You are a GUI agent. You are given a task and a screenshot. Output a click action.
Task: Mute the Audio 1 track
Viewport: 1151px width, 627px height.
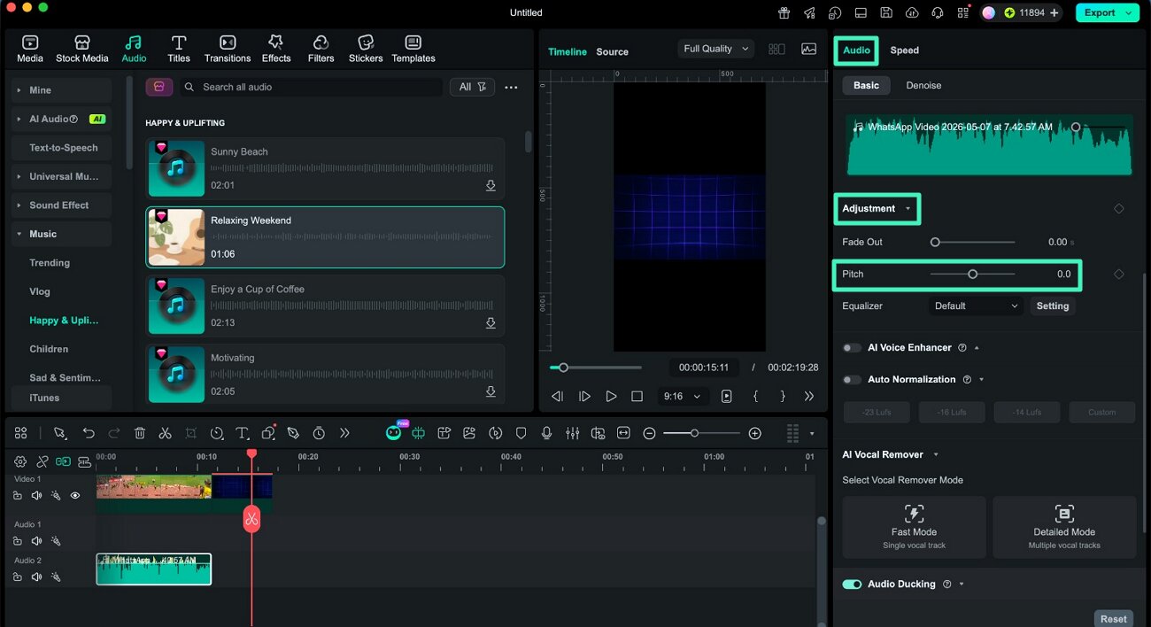pos(36,541)
